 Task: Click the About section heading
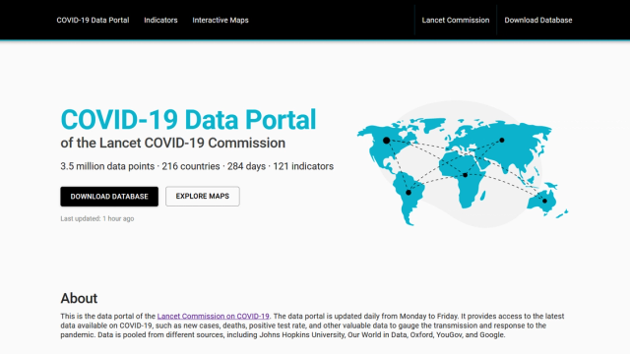[x=79, y=298]
